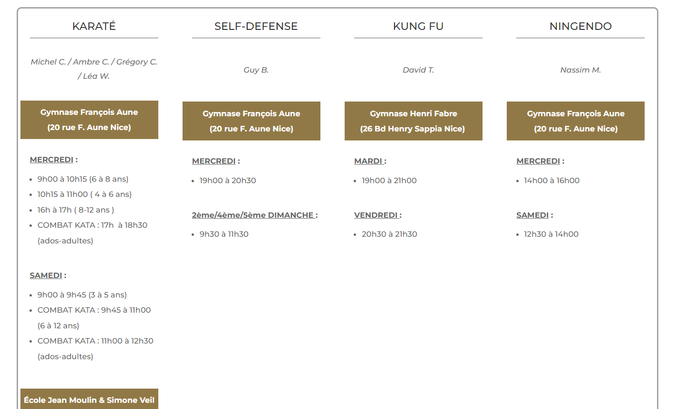Click COMBAT KATA : 11h00 à 12h30 entry
This screenshot has width=676, height=409.
[x=96, y=349]
